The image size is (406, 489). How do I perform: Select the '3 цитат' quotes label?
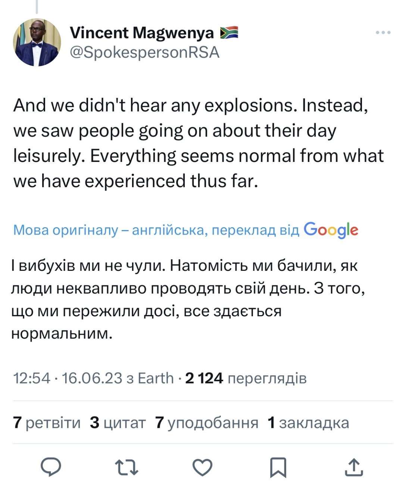118,423
